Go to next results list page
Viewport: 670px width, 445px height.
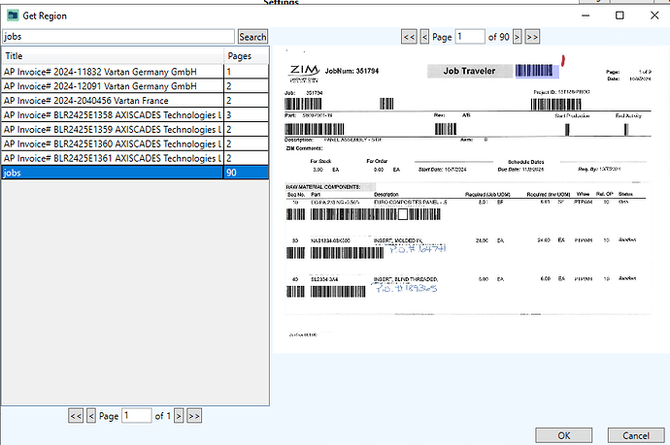coord(179,416)
